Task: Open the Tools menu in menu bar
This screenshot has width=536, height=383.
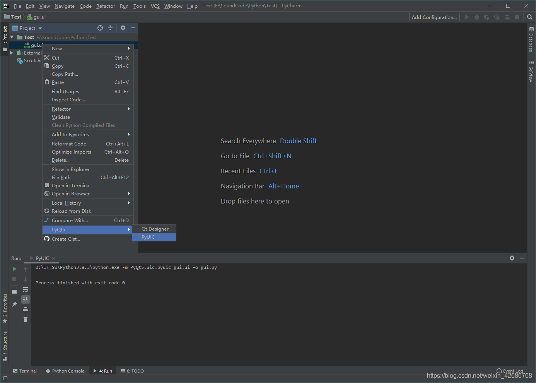Action: point(139,6)
